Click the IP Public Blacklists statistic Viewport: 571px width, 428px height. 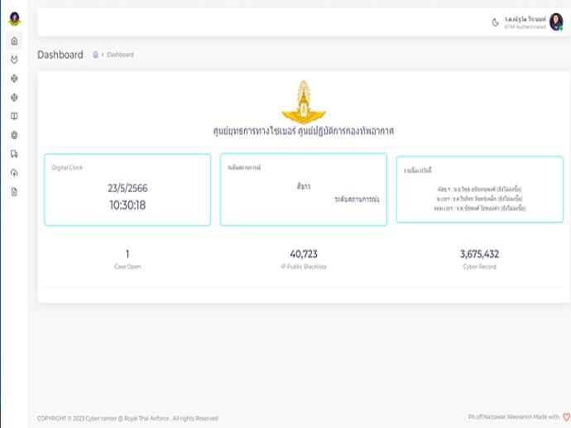tap(304, 259)
